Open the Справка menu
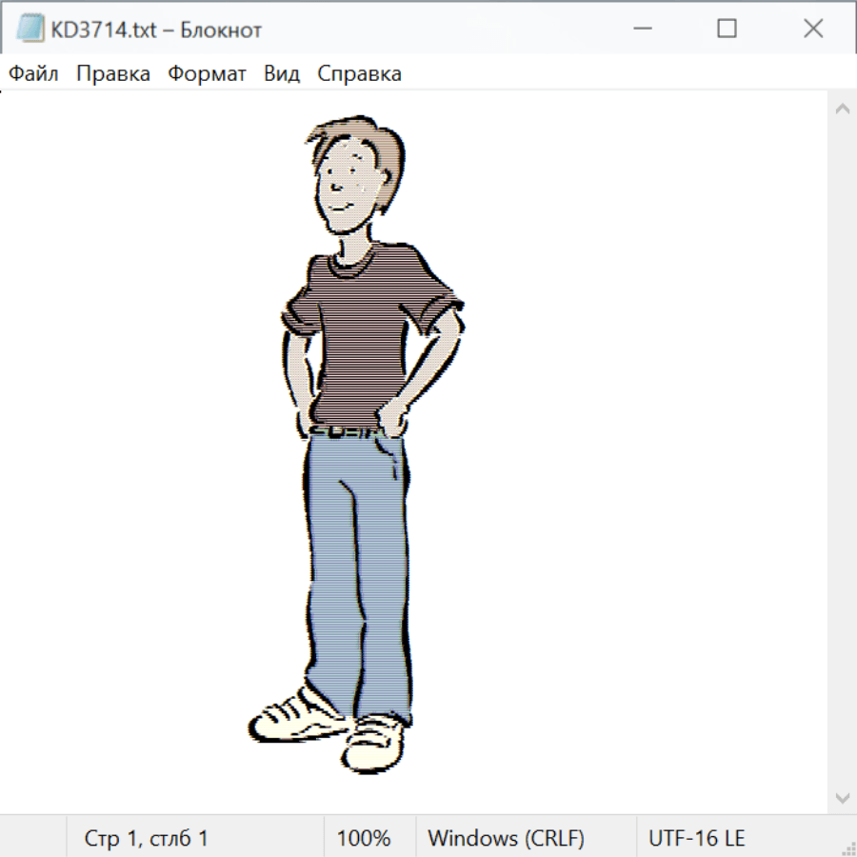The width and height of the screenshot is (857, 857). point(359,74)
